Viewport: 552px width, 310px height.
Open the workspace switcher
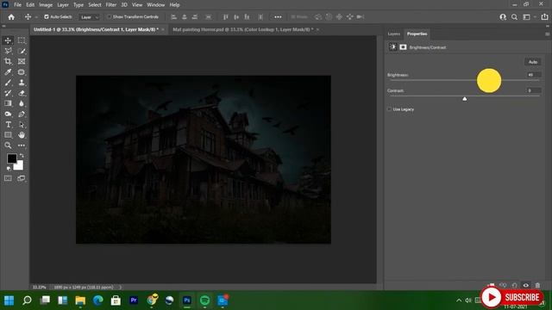click(527, 17)
